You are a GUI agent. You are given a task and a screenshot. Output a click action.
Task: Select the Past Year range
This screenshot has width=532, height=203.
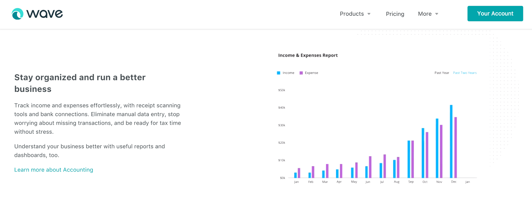tap(442, 73)
